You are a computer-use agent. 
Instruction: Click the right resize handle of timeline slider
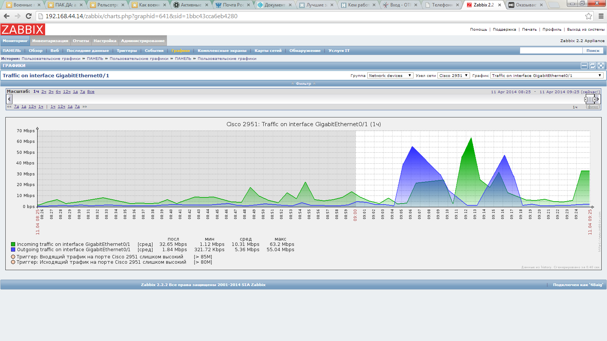pos(594,99)
